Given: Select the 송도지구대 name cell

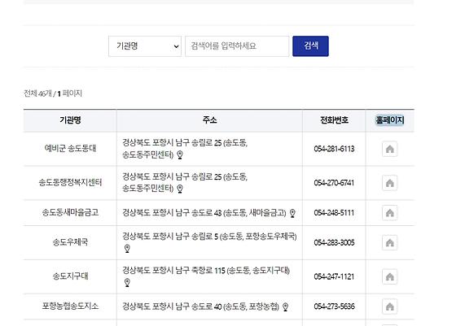Looking at the screenshot, I should (70, 276).
